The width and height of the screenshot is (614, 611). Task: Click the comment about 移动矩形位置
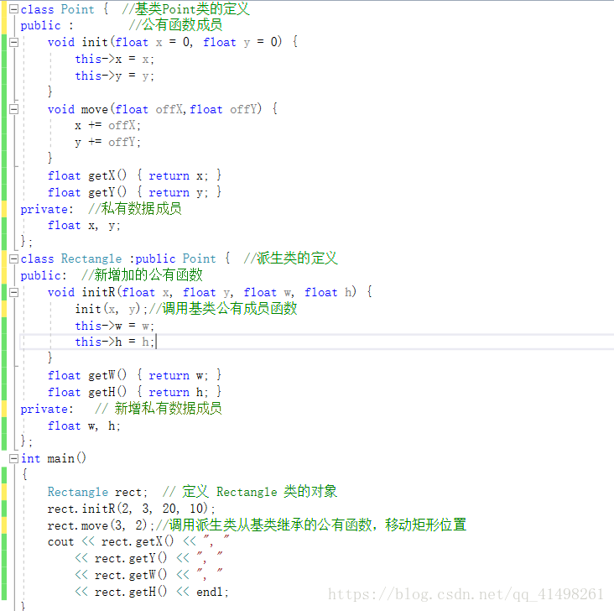click(x=311, y=525)
